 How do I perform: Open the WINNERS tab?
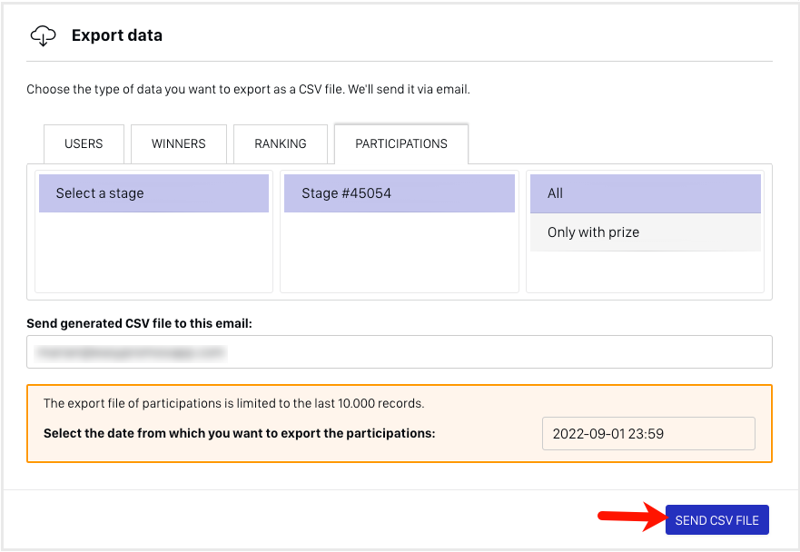click(178, 143)
